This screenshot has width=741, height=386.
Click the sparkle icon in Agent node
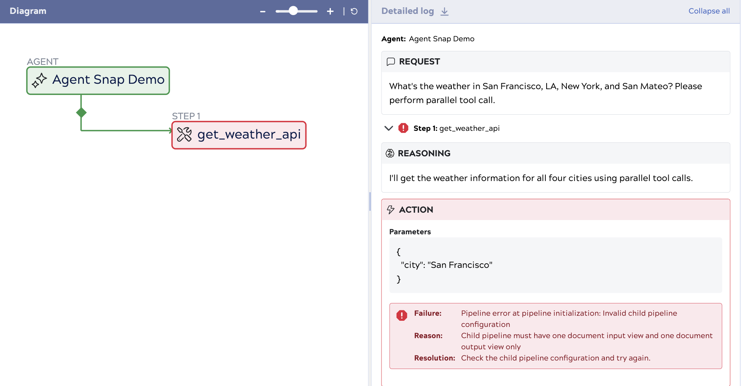coord(39,80)
